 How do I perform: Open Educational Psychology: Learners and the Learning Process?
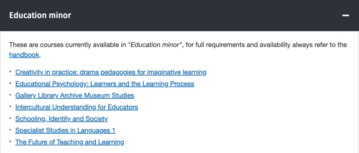coord(105,84)
